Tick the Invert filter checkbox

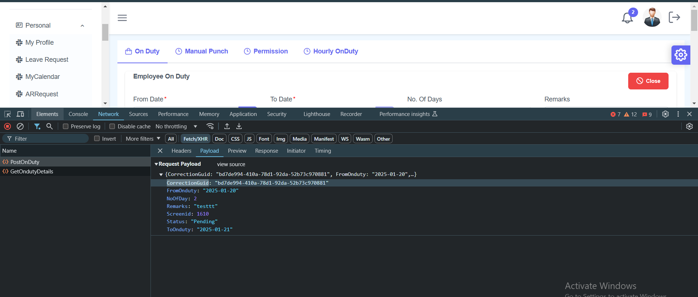tap(97, 139)
